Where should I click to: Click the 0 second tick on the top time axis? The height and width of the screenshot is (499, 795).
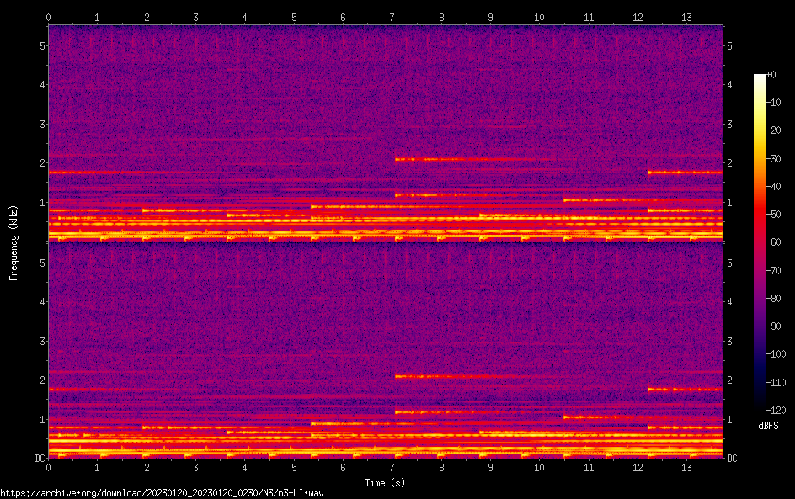[49, 17]
